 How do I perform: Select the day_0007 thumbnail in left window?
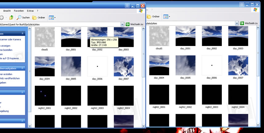124,66
